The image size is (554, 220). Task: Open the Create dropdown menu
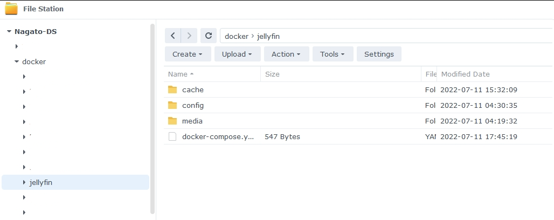(188, 54)
